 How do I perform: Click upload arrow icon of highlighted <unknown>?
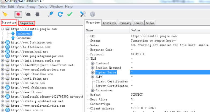point(13,33)
